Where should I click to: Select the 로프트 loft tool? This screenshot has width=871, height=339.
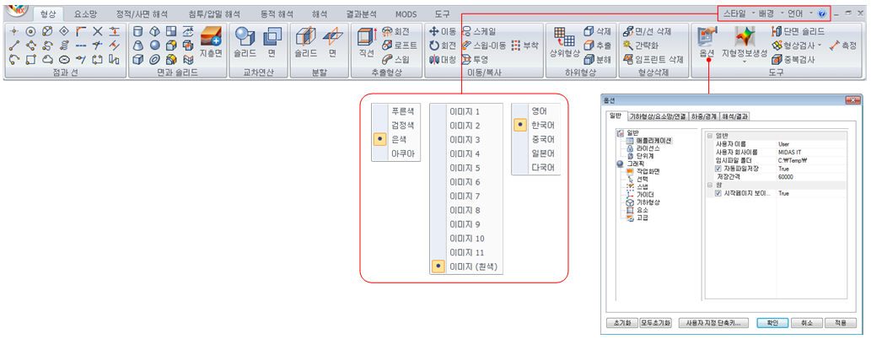pos(398,46)
